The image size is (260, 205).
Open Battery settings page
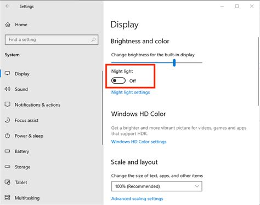pyautogui.click(x=22, y=151)
